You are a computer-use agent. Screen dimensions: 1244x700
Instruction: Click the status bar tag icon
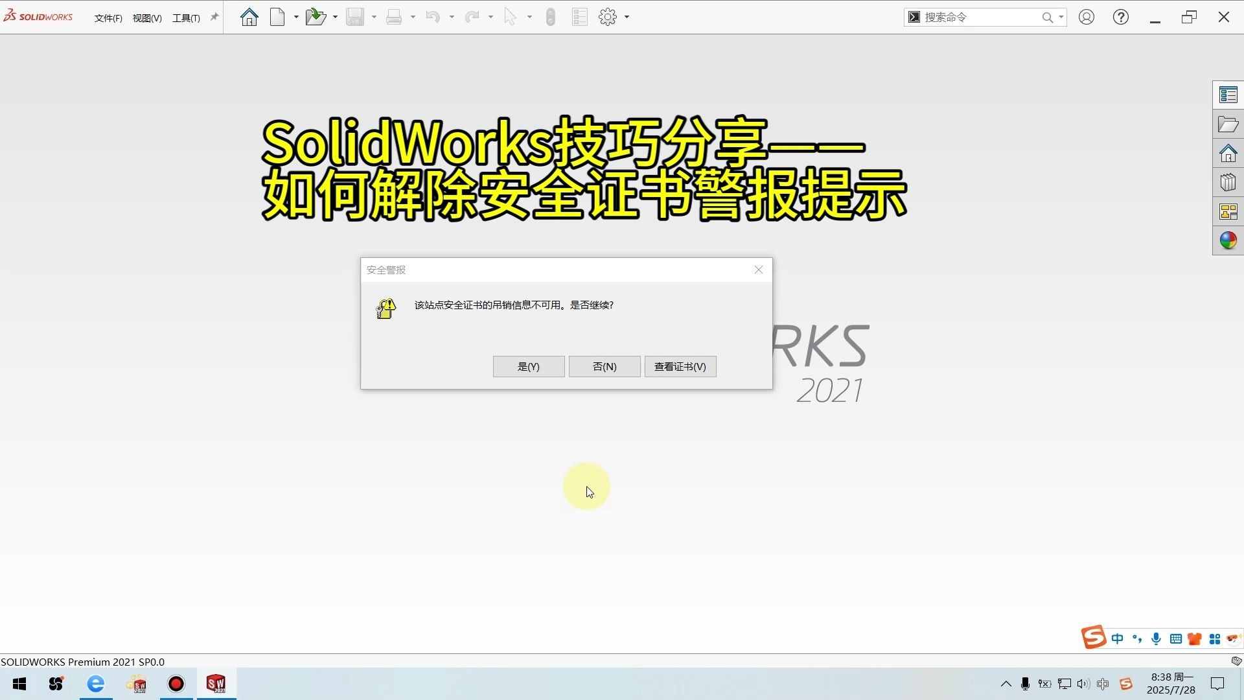[x=1236, y=661]
